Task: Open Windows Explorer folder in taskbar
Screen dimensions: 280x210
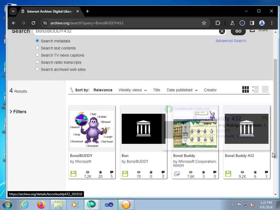Action: (58, 205)
